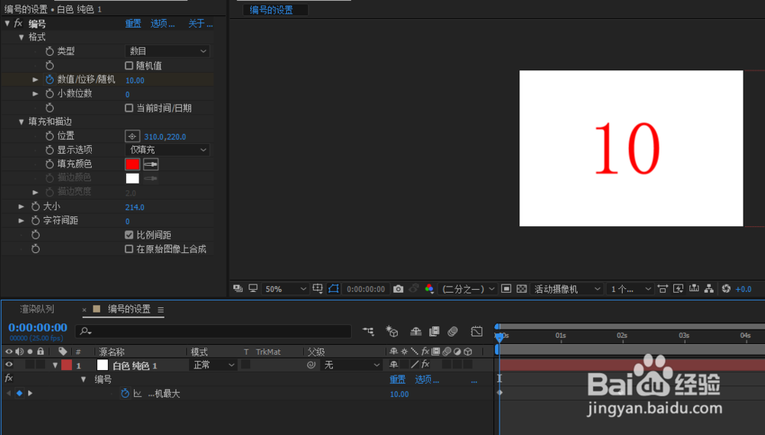The image size is (765, 435).
Task: Click 重置 in the timeline 编号 row
Action: click(x=398, y=379)
